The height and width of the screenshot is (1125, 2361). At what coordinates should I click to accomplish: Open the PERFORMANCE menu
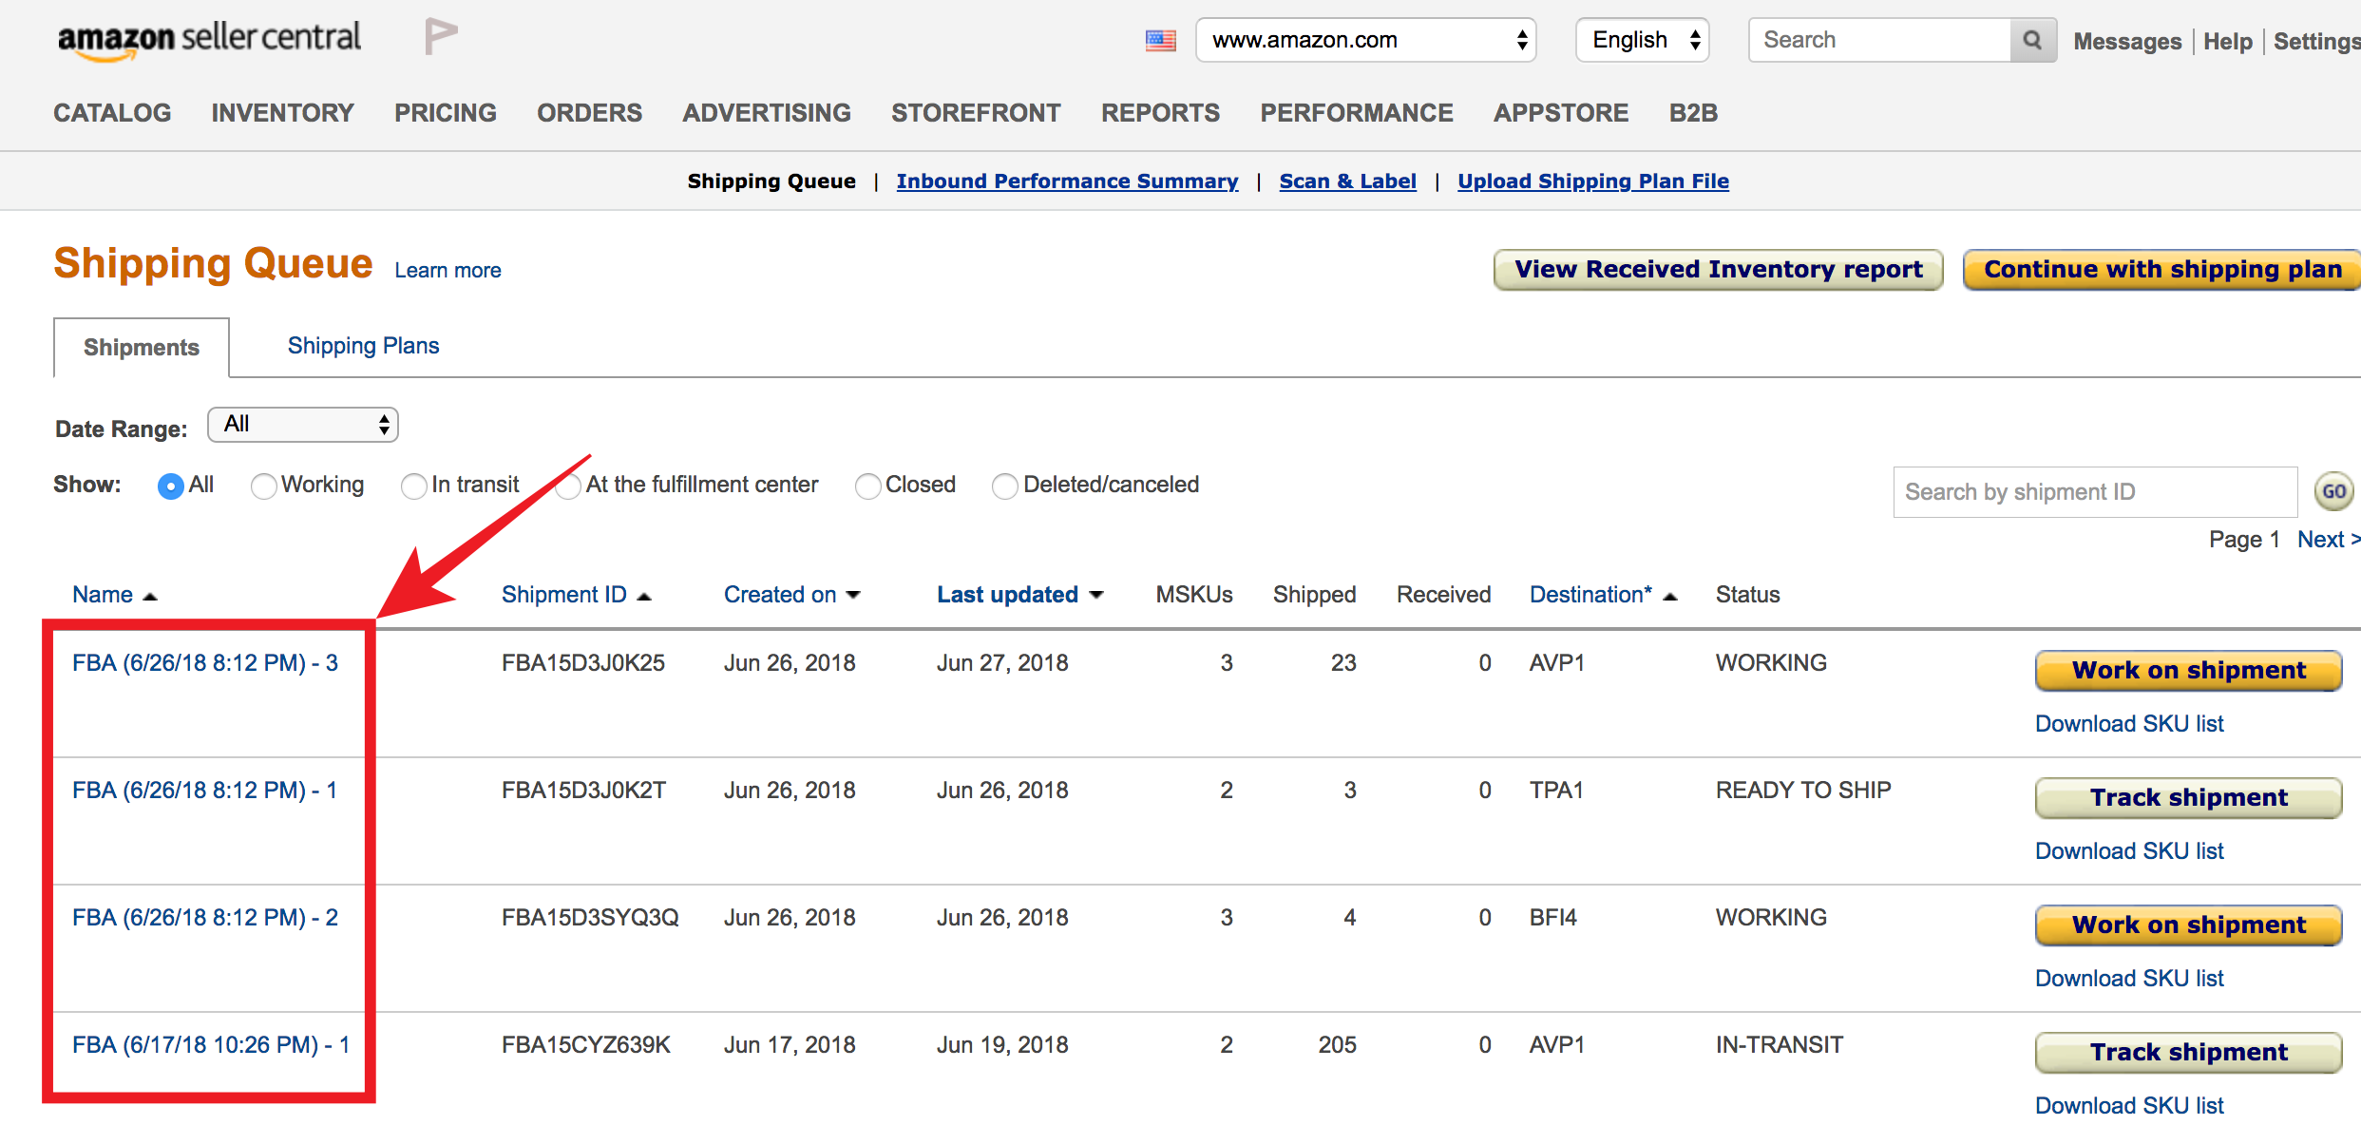[1357, 113]
